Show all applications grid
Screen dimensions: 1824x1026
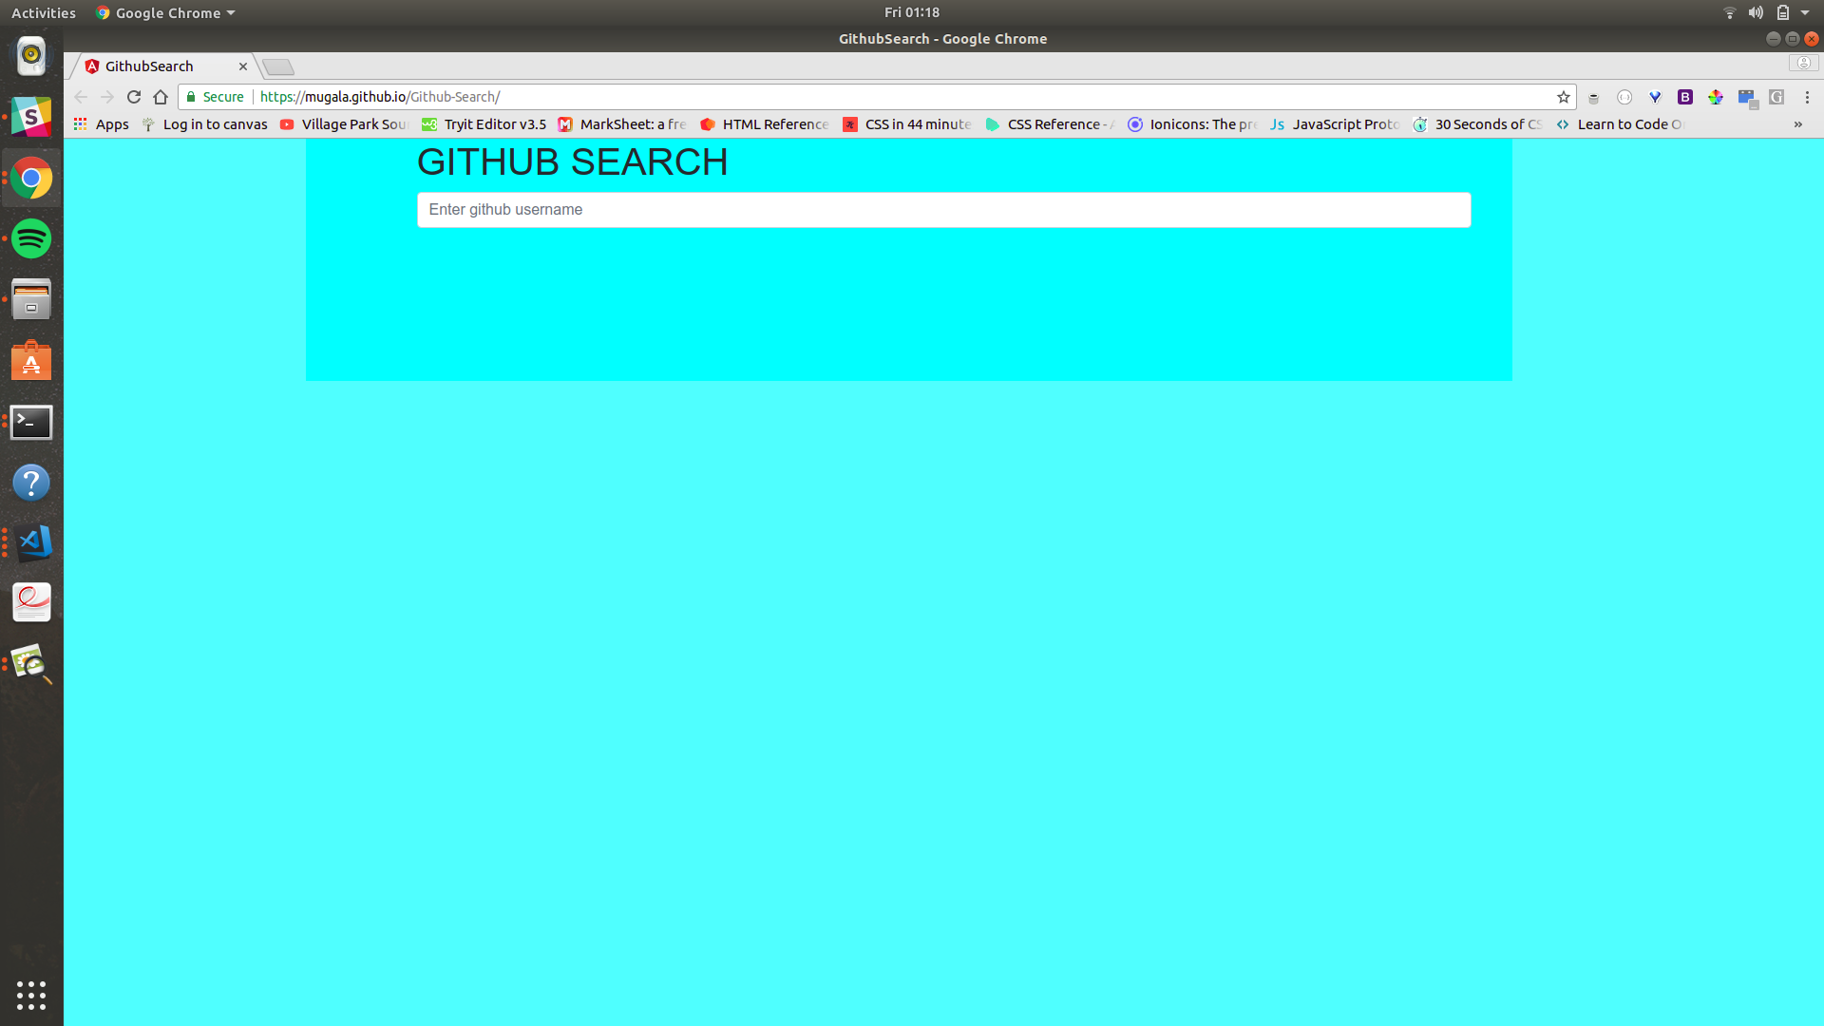coord(31,995)
